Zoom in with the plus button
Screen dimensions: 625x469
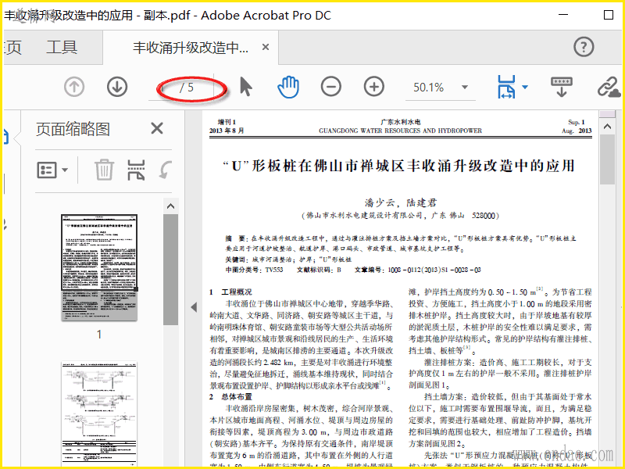[374, 87]
